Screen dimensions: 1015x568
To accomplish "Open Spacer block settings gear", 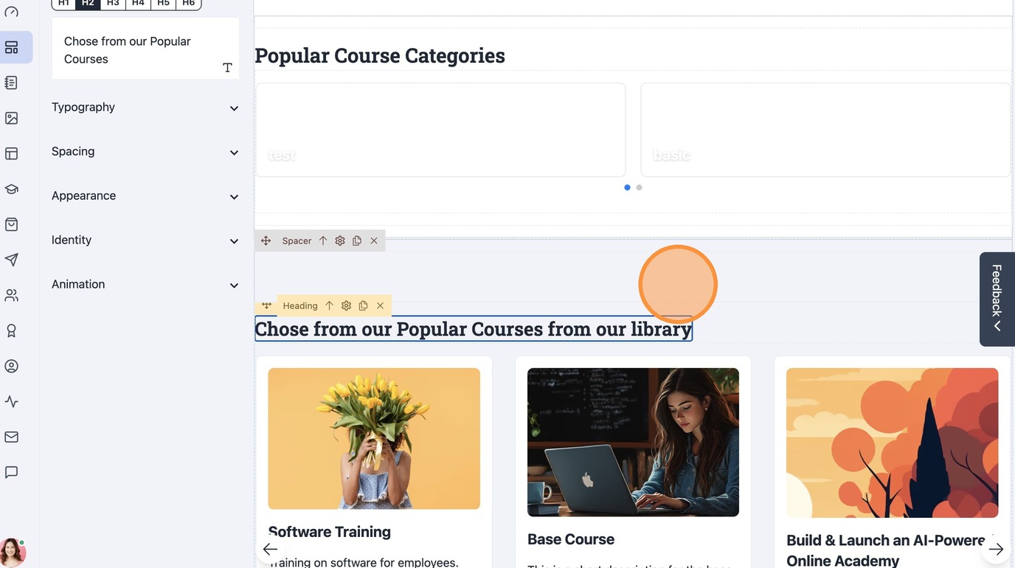I will (340, 241).
